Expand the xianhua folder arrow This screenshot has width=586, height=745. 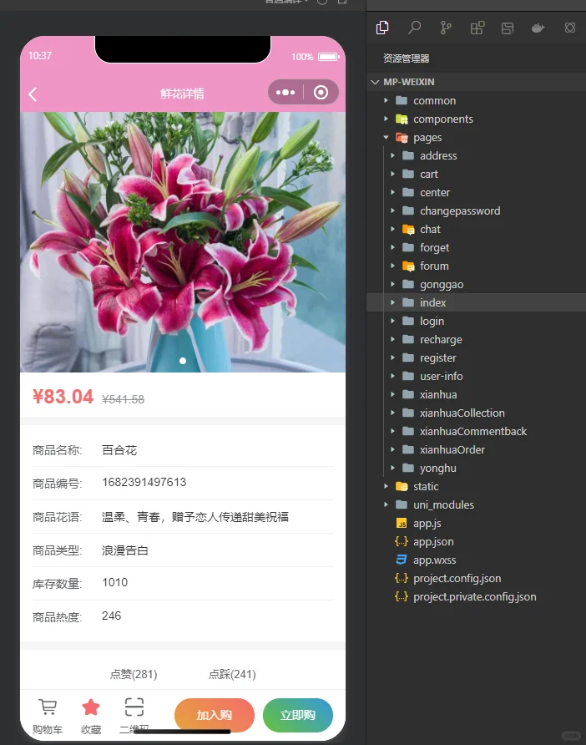click(392, 395)
